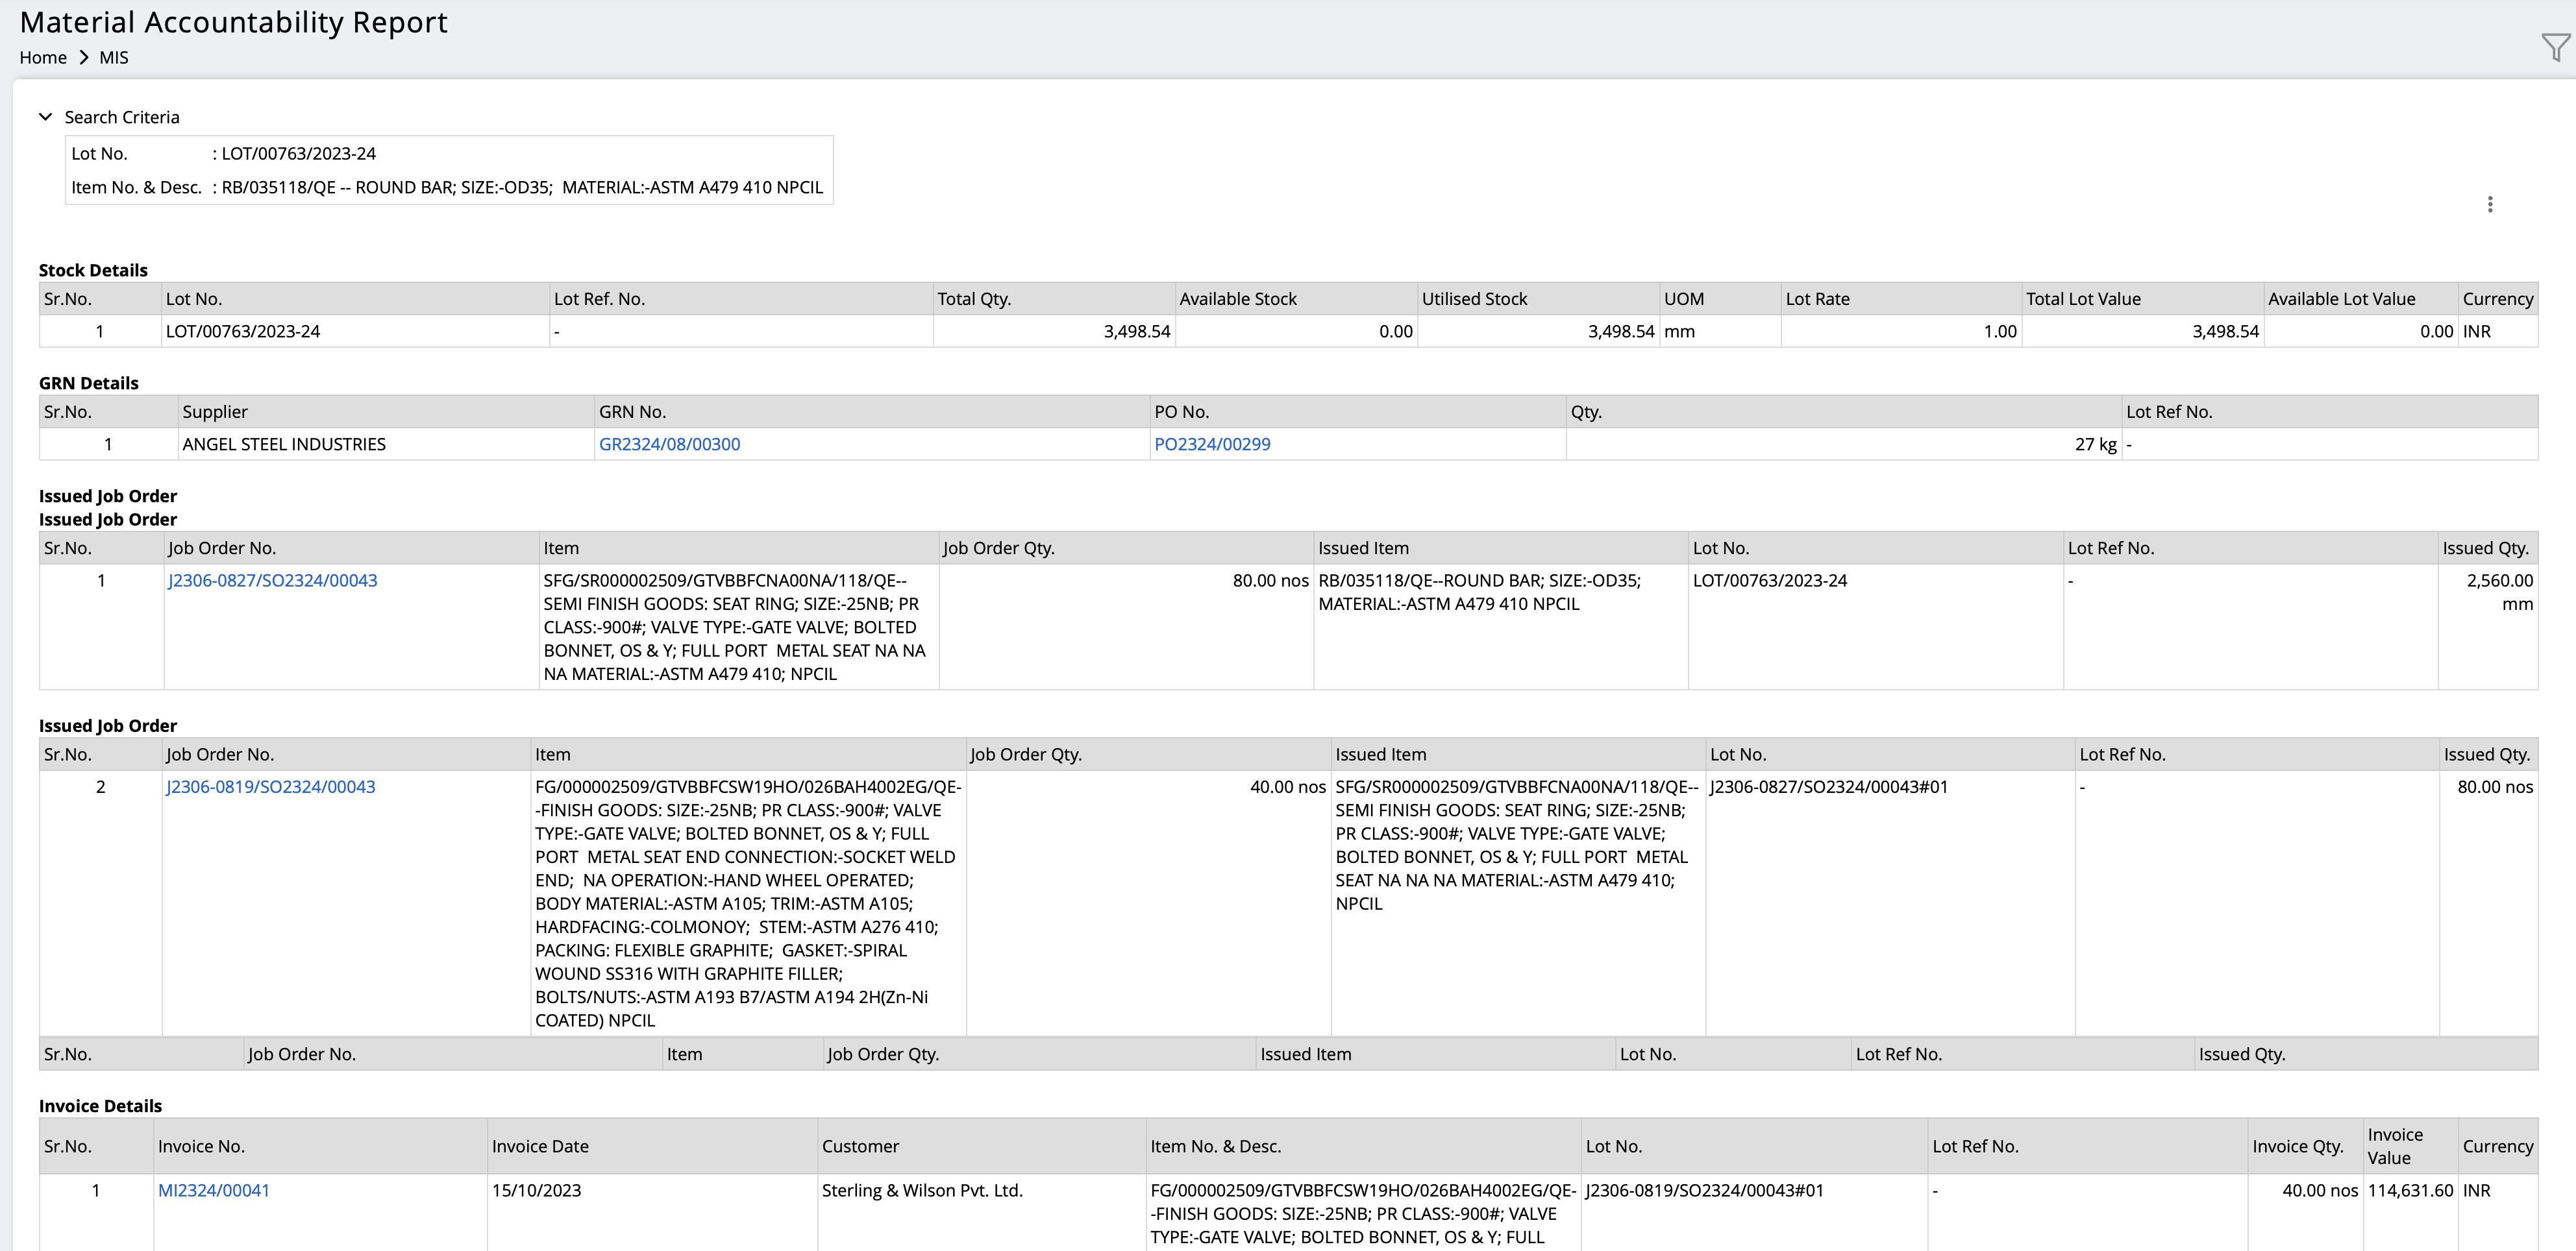The height and width of the screenshot is (1251, 2576).
Task: Click the GRN quantity 27 kg
Action: [x=2095, y=444]
